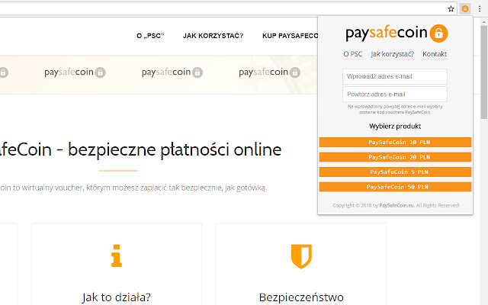Focus the Powtórz adres e-mail field
This screenshot has width=488, height=305.
(395, 95)
